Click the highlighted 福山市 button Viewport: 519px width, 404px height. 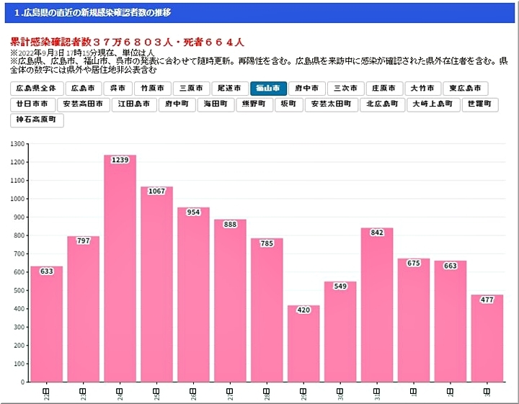click(x=268, y=89)
